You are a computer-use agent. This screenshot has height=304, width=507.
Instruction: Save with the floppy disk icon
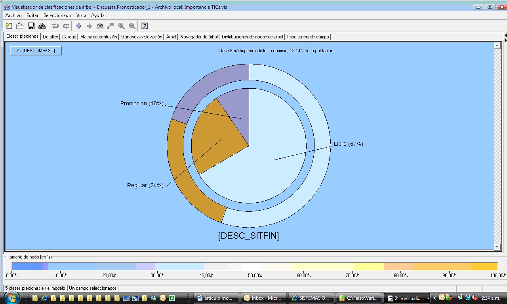point(31,26)
